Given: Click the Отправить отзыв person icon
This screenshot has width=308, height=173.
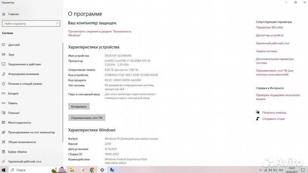Looking at the screenshot, I should 258,119.
